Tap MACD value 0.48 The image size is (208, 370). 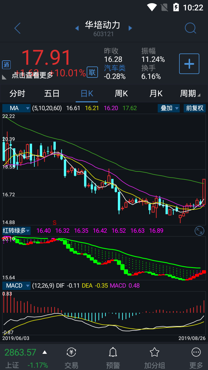coord(134,286)
